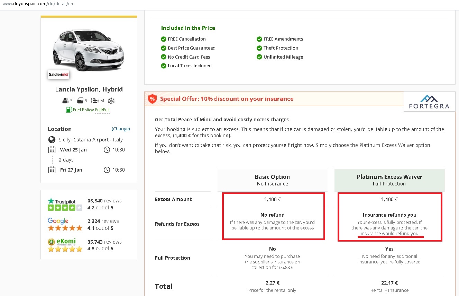This screenshot has height=296, width=459.
Task: Click the '2,324 reviews' Google text
Action: point(103,221)
